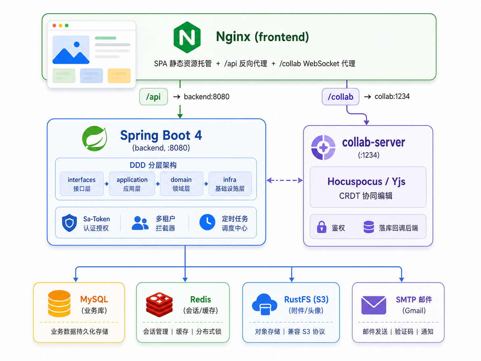Select the domain 领域层 box
The width and height of the screenshot is (481, 361).
tap(181, 184)
